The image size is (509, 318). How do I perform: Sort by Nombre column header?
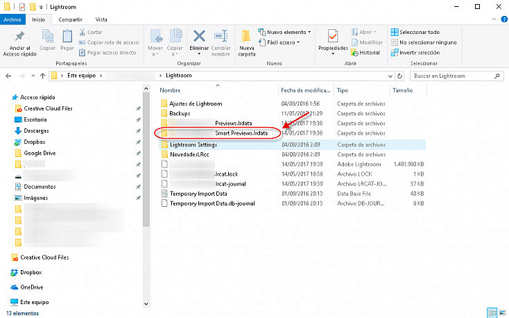point(170,90)
